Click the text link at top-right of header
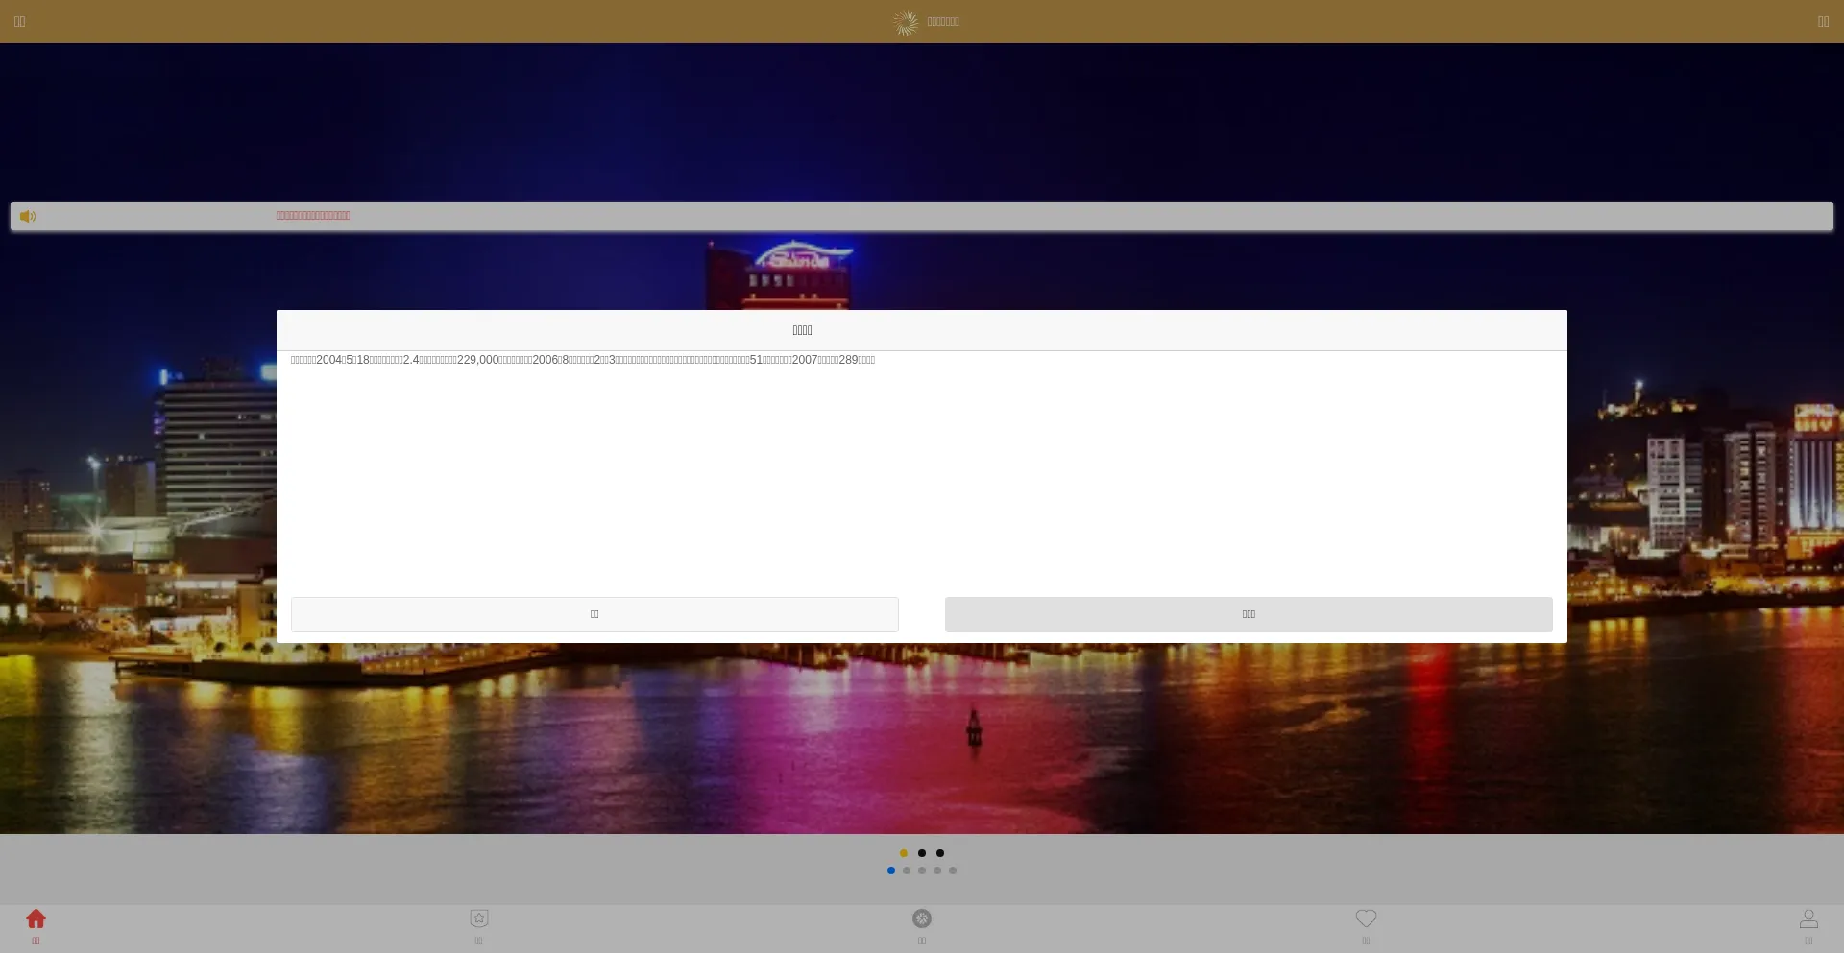This screenshot has height=953, width=1844. tap(1823, 22)
